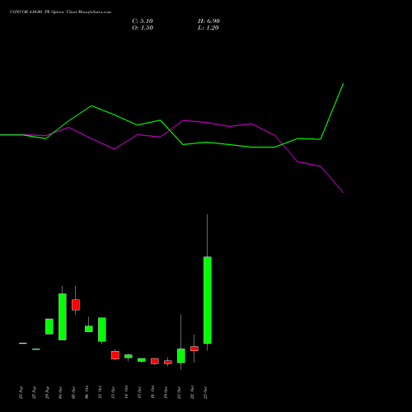Click the 15 Oct date label
This screenshot has height=412, width=412.
140,392
